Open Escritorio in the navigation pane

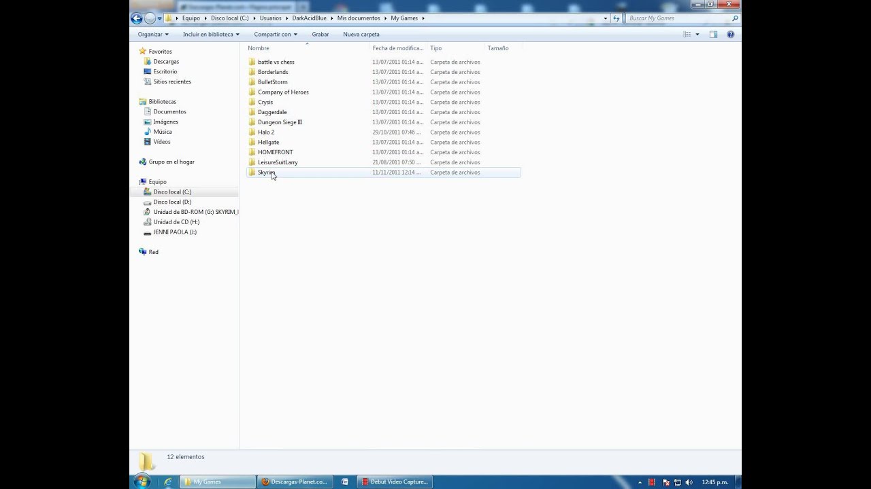pyautogui.click(x=165, y=71)
